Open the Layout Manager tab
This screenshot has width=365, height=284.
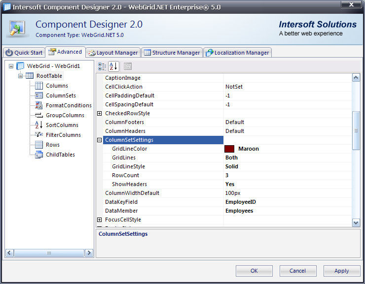tap(113, 53)
